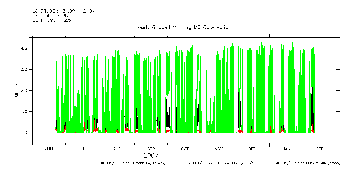Select the LONGITUDE 121.9W text line

pos(63,11)
